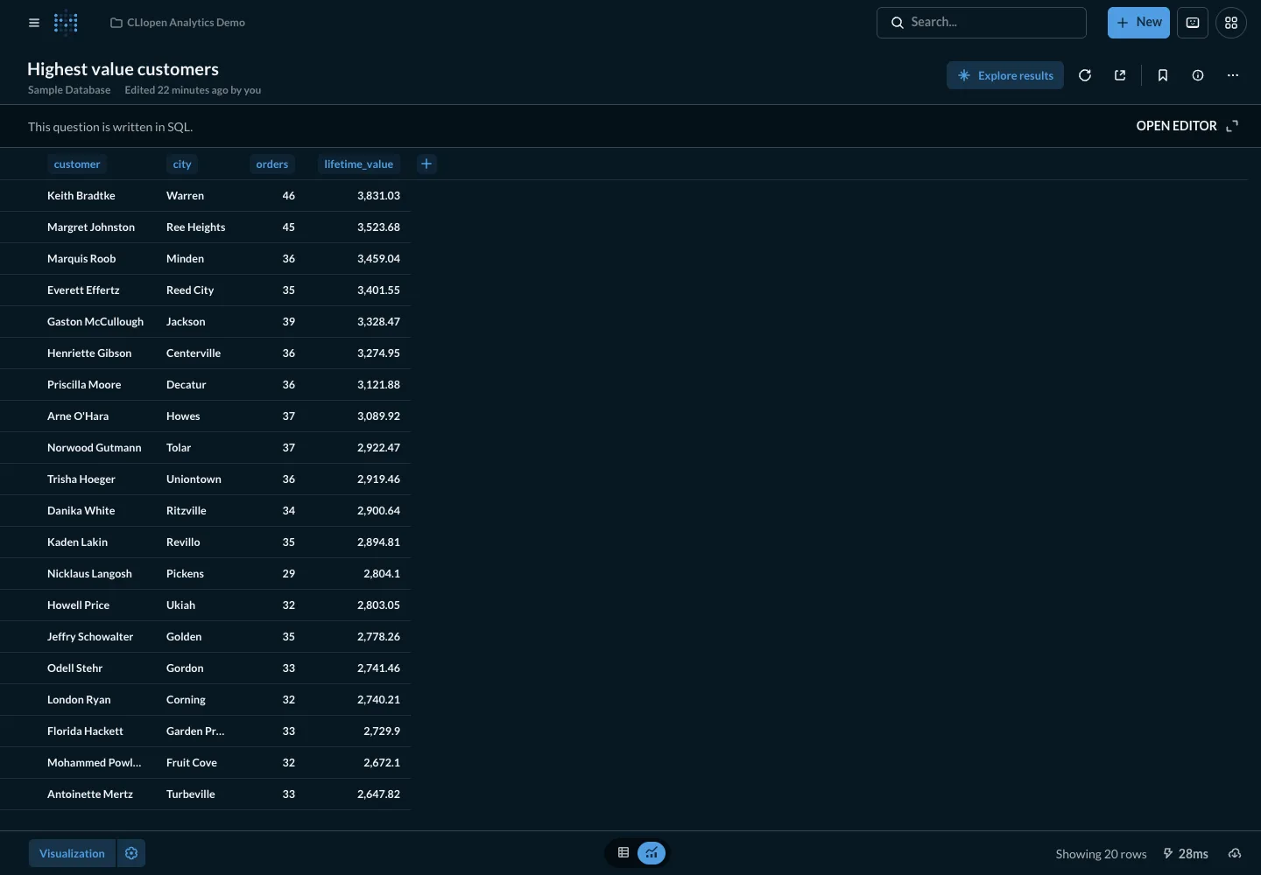1261x875 pixels.
Task: Click the Reed City cell
Action: pyautogui.click(x=190, y=290)
